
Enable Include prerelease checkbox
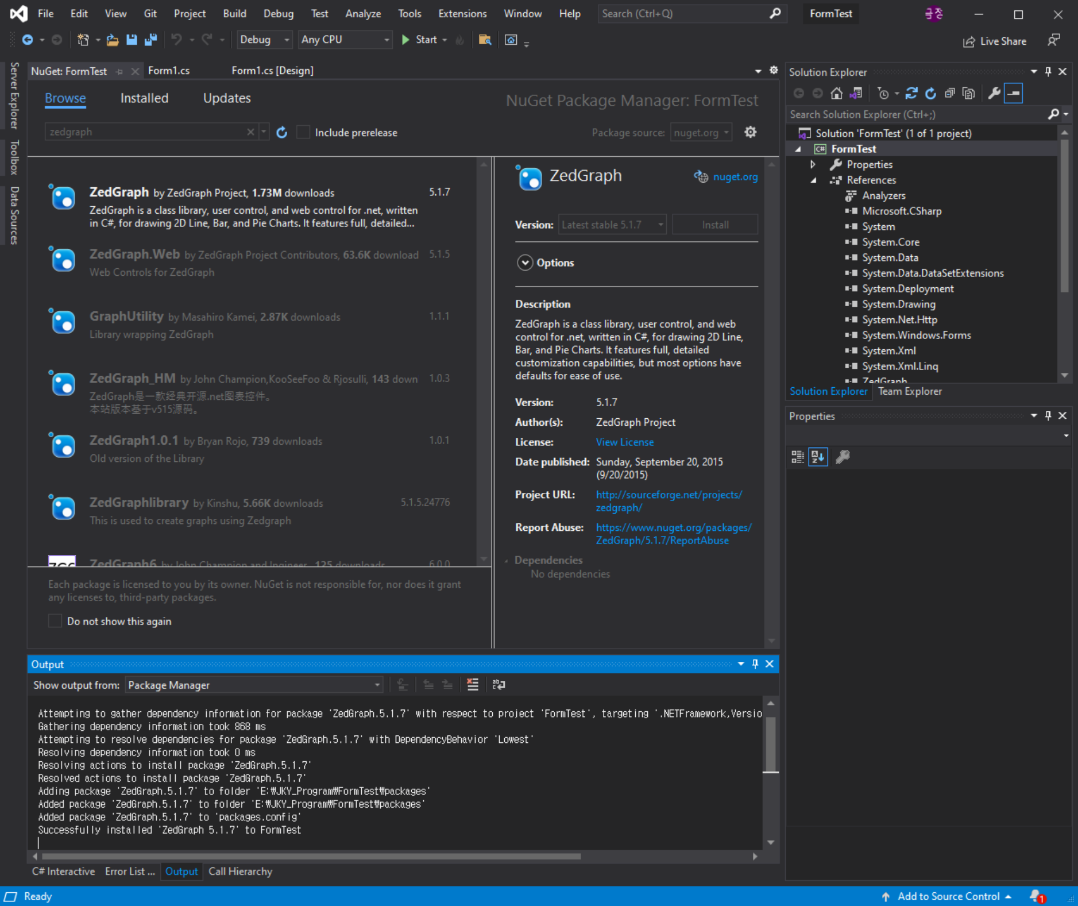(303, 132)
